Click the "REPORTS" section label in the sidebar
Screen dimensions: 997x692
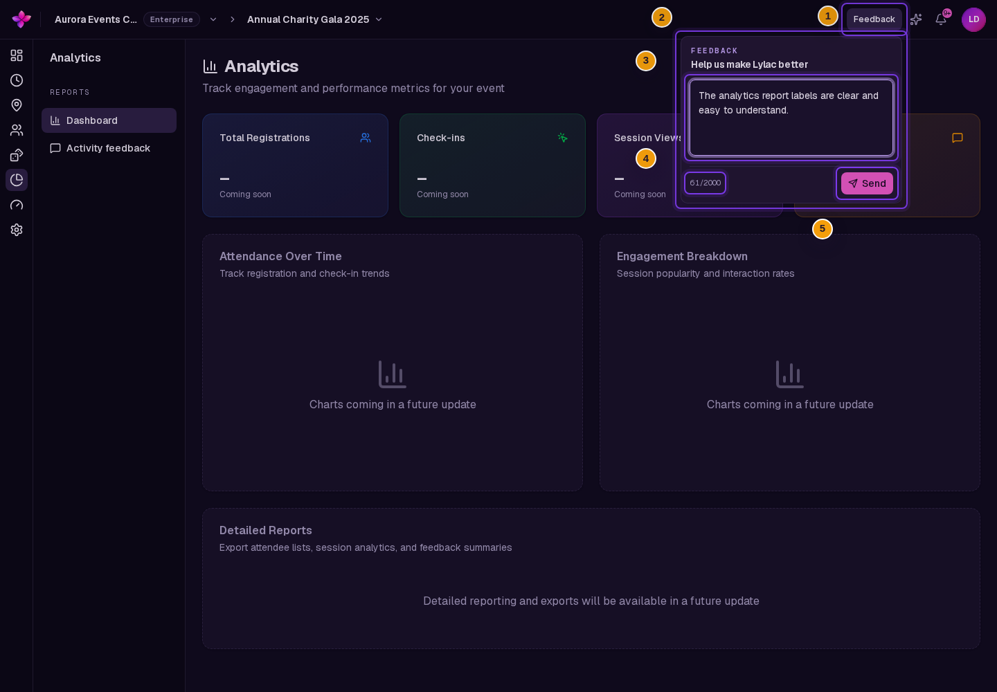coord(70,92)
